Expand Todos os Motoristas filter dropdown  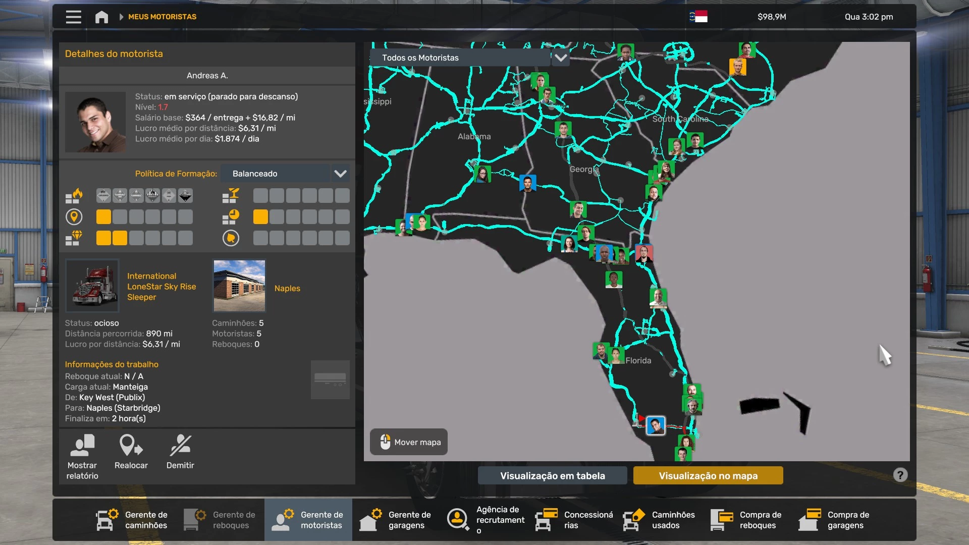[x=460, y=58]
